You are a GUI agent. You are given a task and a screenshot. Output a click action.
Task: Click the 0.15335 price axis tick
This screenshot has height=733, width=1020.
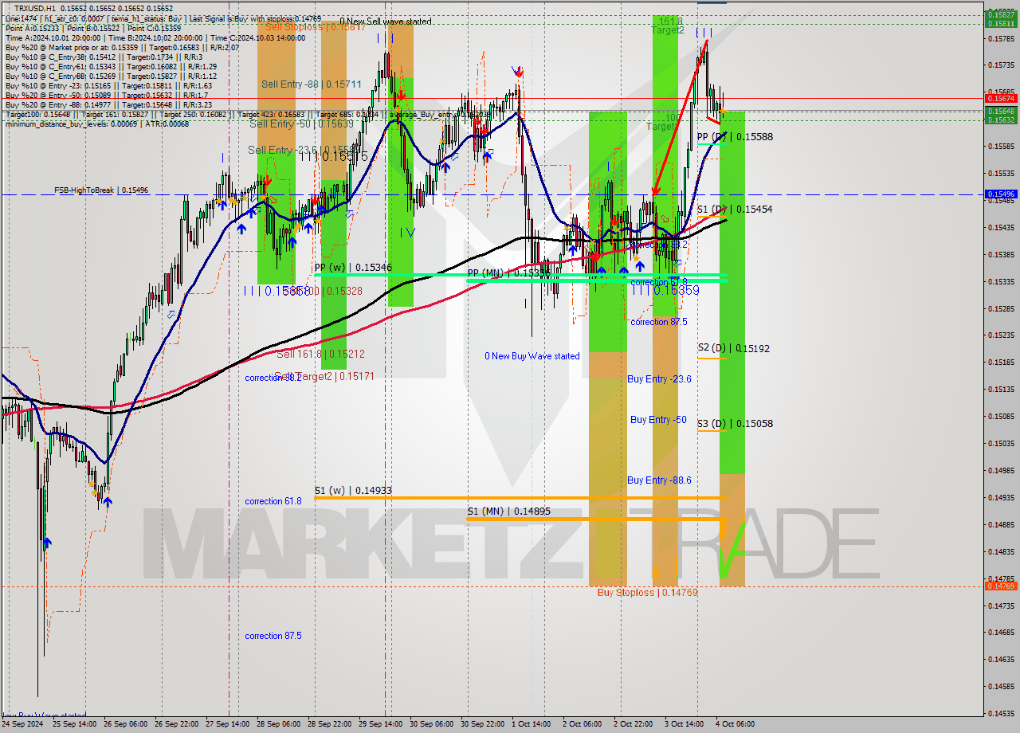pos(1002,281)
